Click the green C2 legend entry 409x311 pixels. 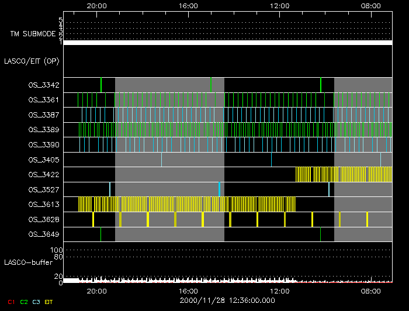(24, 302)
